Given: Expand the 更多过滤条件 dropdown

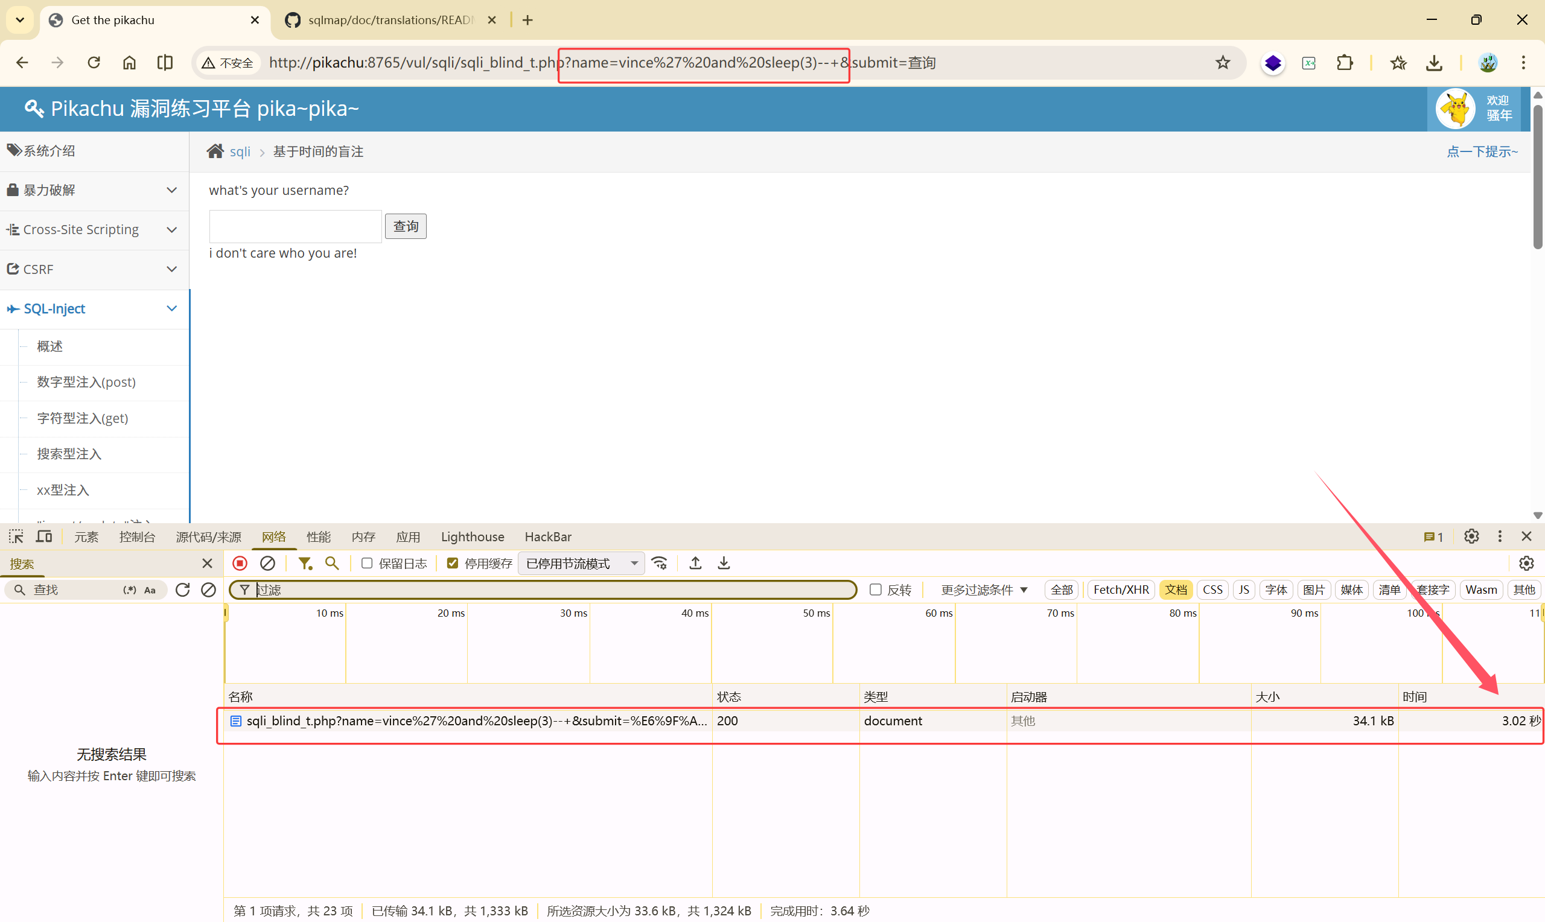Looking at the screenshot, I should (984, 590).
